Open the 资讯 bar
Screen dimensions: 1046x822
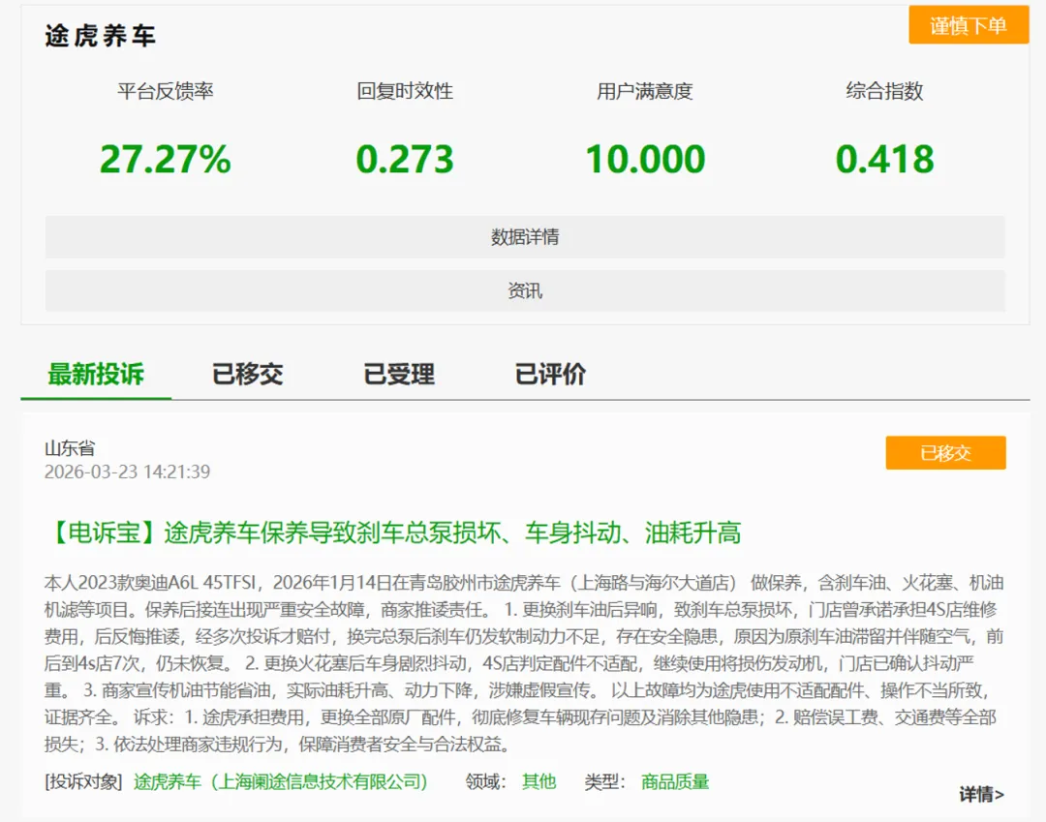pos(525,290)
